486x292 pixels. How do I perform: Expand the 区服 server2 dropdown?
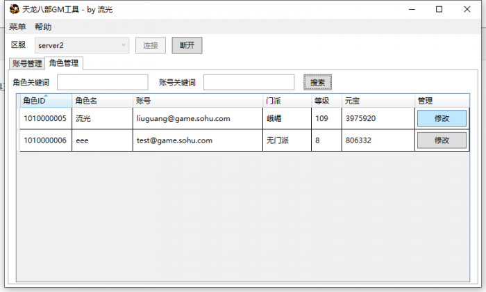click(82, 45)
